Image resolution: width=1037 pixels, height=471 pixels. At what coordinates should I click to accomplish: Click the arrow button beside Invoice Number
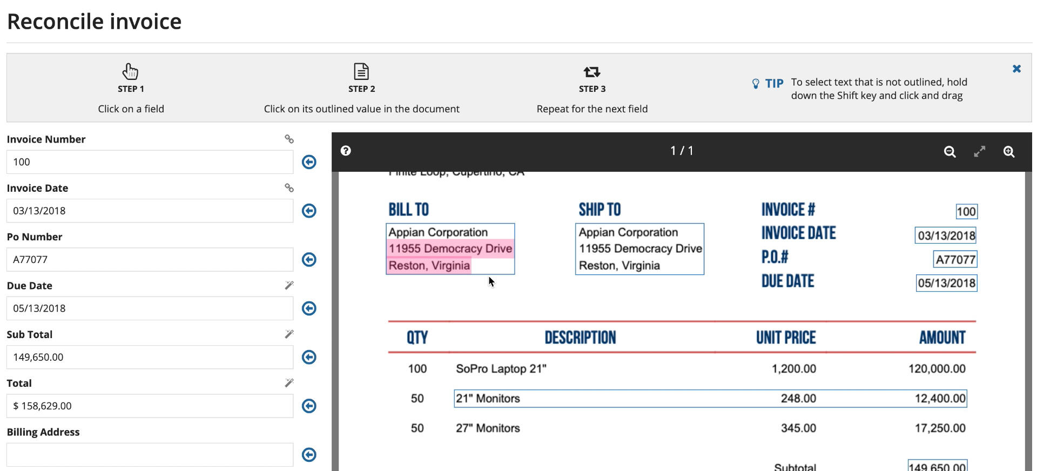click(x=309, y=162)
